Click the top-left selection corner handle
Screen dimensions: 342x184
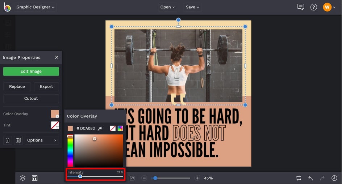pos(112,26)
